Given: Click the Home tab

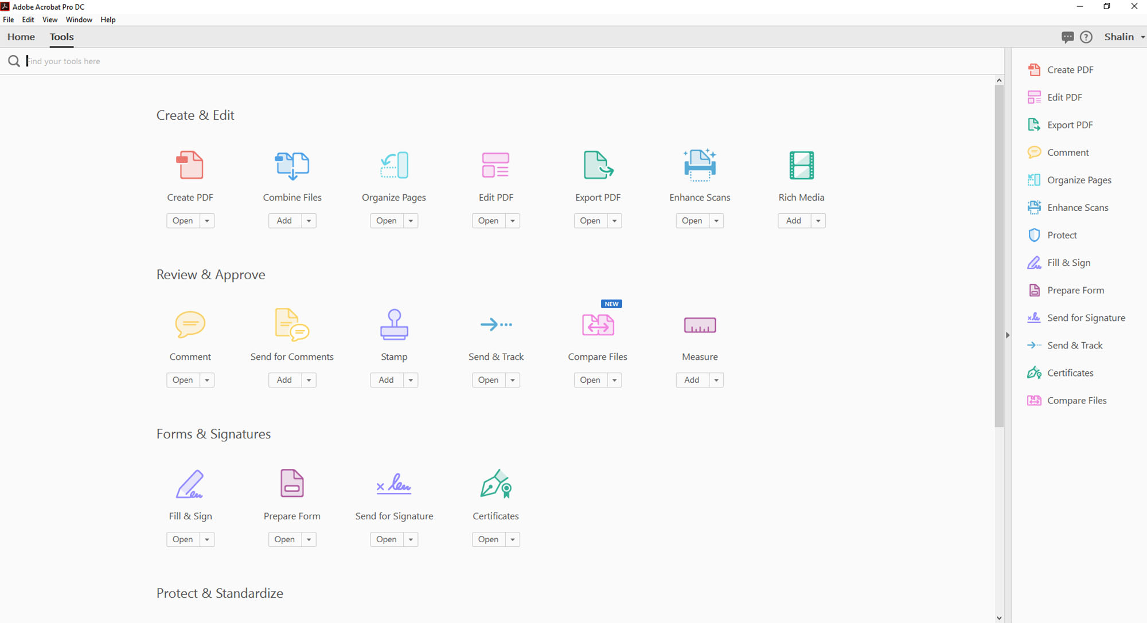Looking at the screenshot, I should point(20,36).
